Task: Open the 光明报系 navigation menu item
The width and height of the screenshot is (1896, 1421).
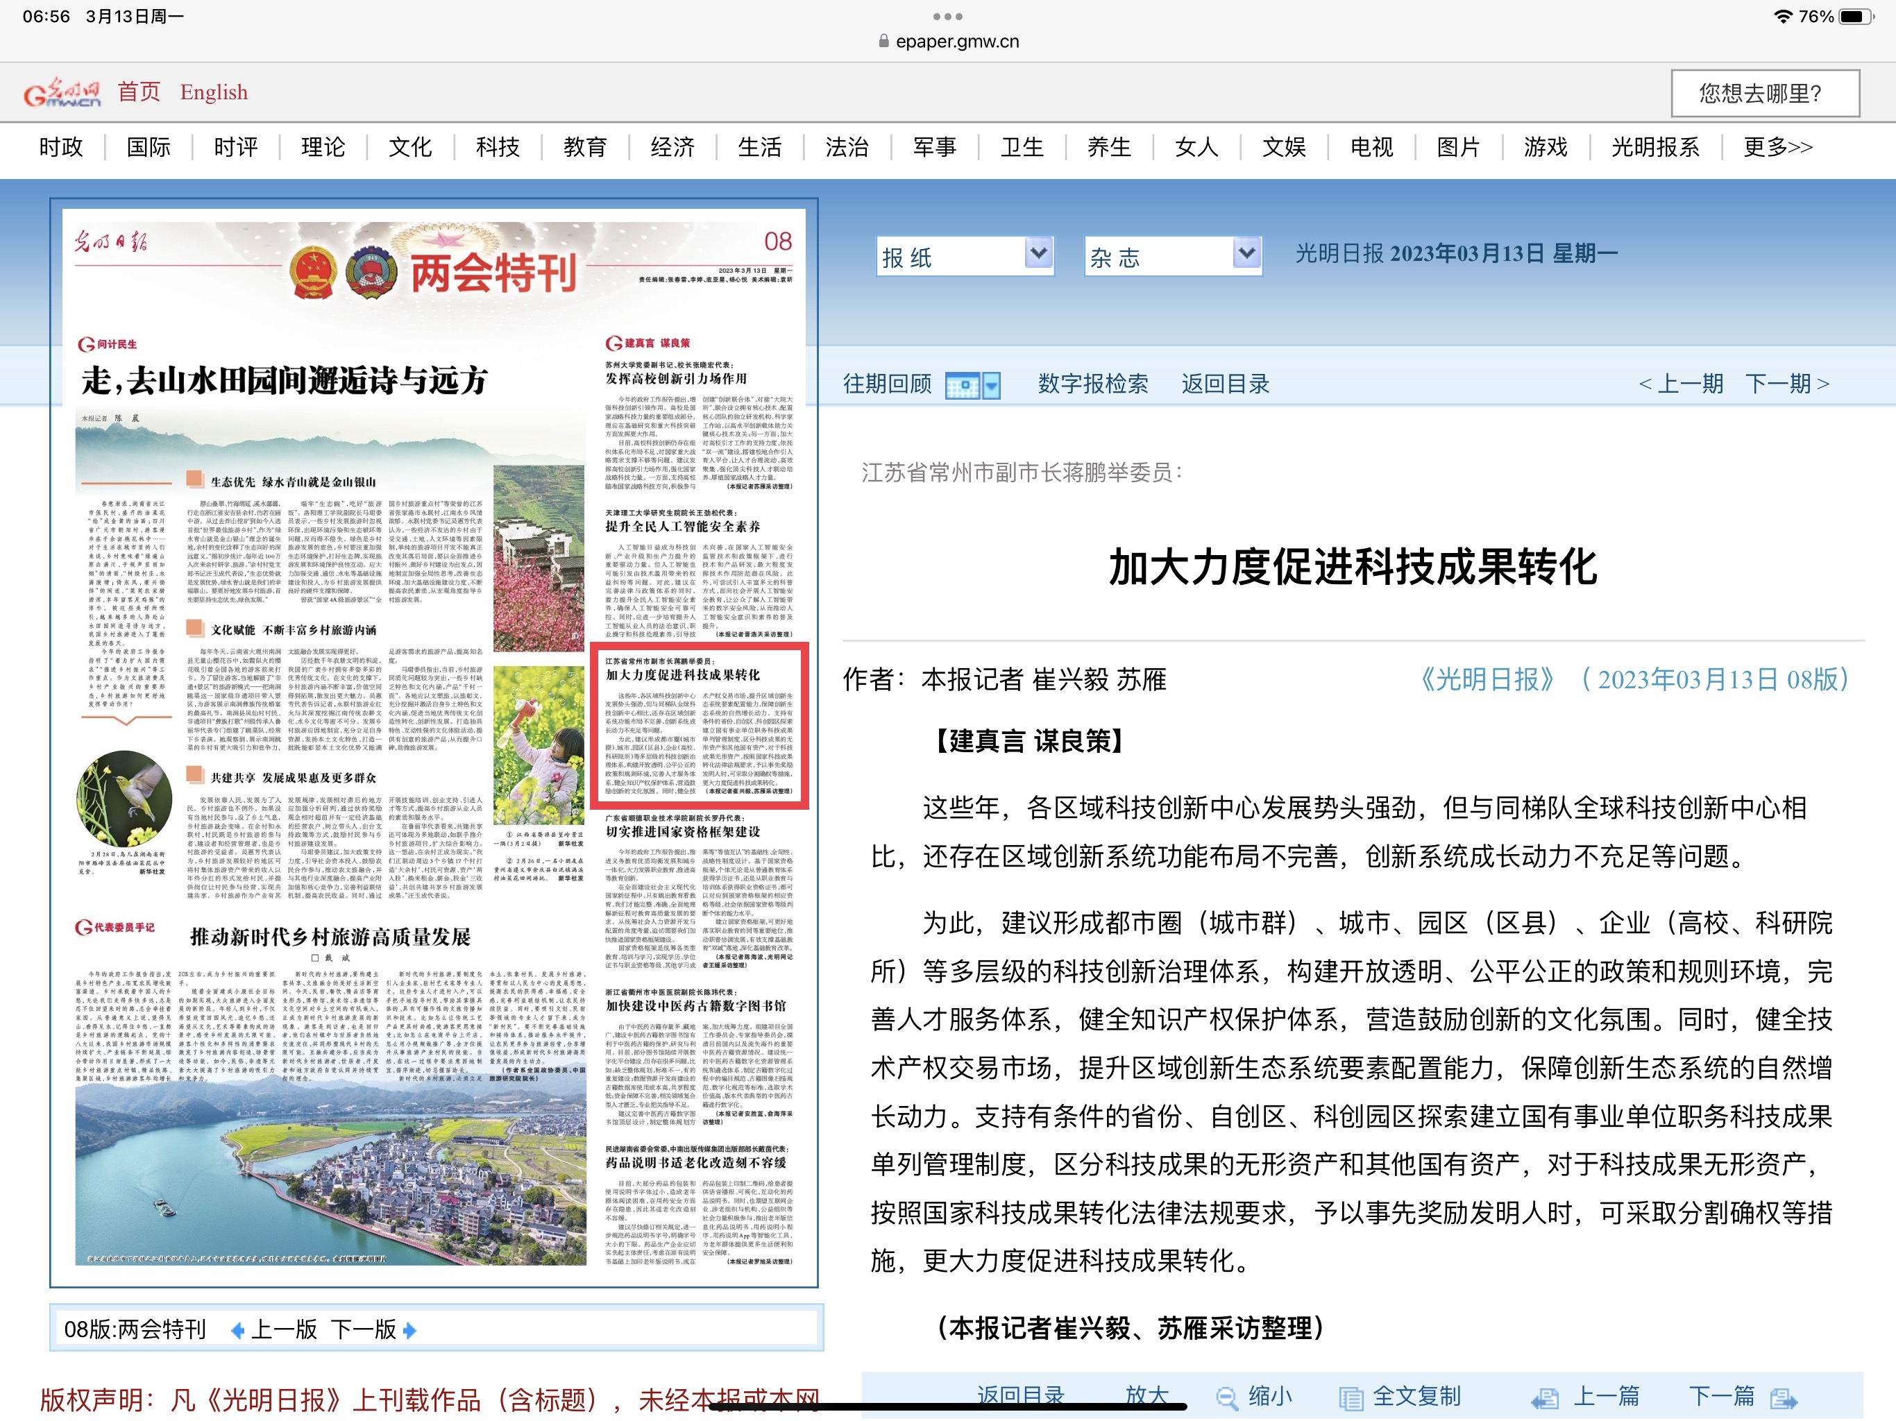Action: [1654, 147]
